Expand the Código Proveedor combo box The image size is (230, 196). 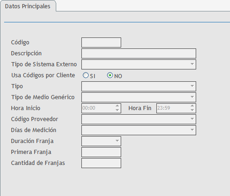point(139,119)
